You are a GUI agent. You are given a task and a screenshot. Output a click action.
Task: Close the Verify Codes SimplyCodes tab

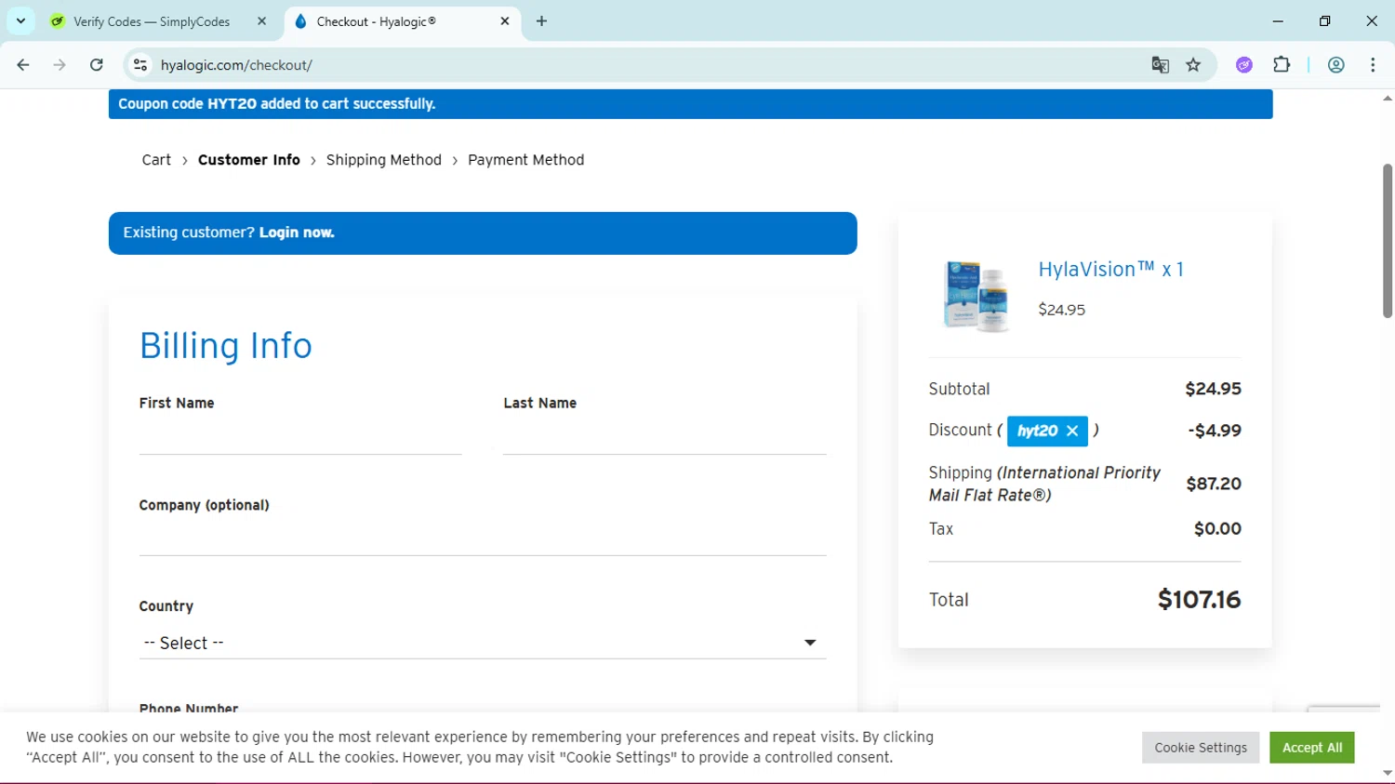pos(261,21)
